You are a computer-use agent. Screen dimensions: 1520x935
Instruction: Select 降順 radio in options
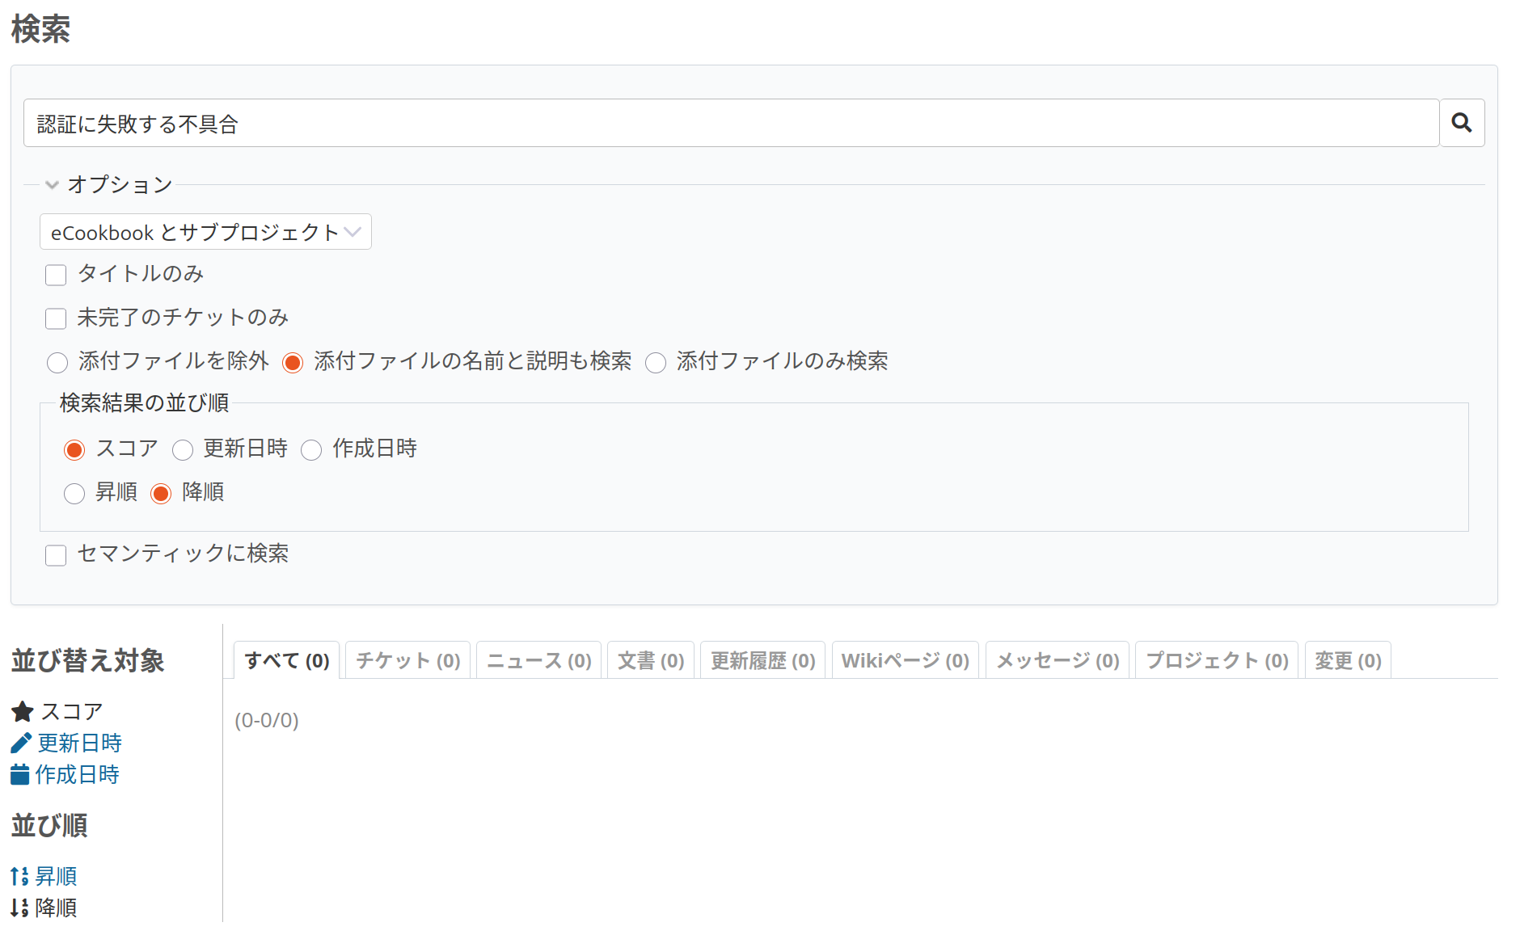click(161, 494)
